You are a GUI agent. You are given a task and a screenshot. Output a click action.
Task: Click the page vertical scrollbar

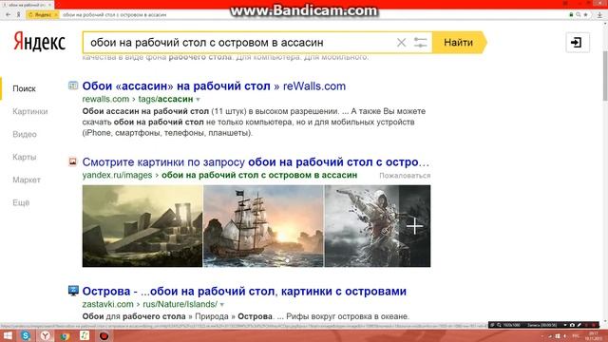[605, 76]
